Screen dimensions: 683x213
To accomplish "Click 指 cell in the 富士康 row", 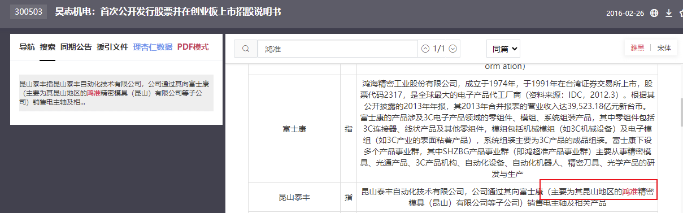I will tap(348, 129).
